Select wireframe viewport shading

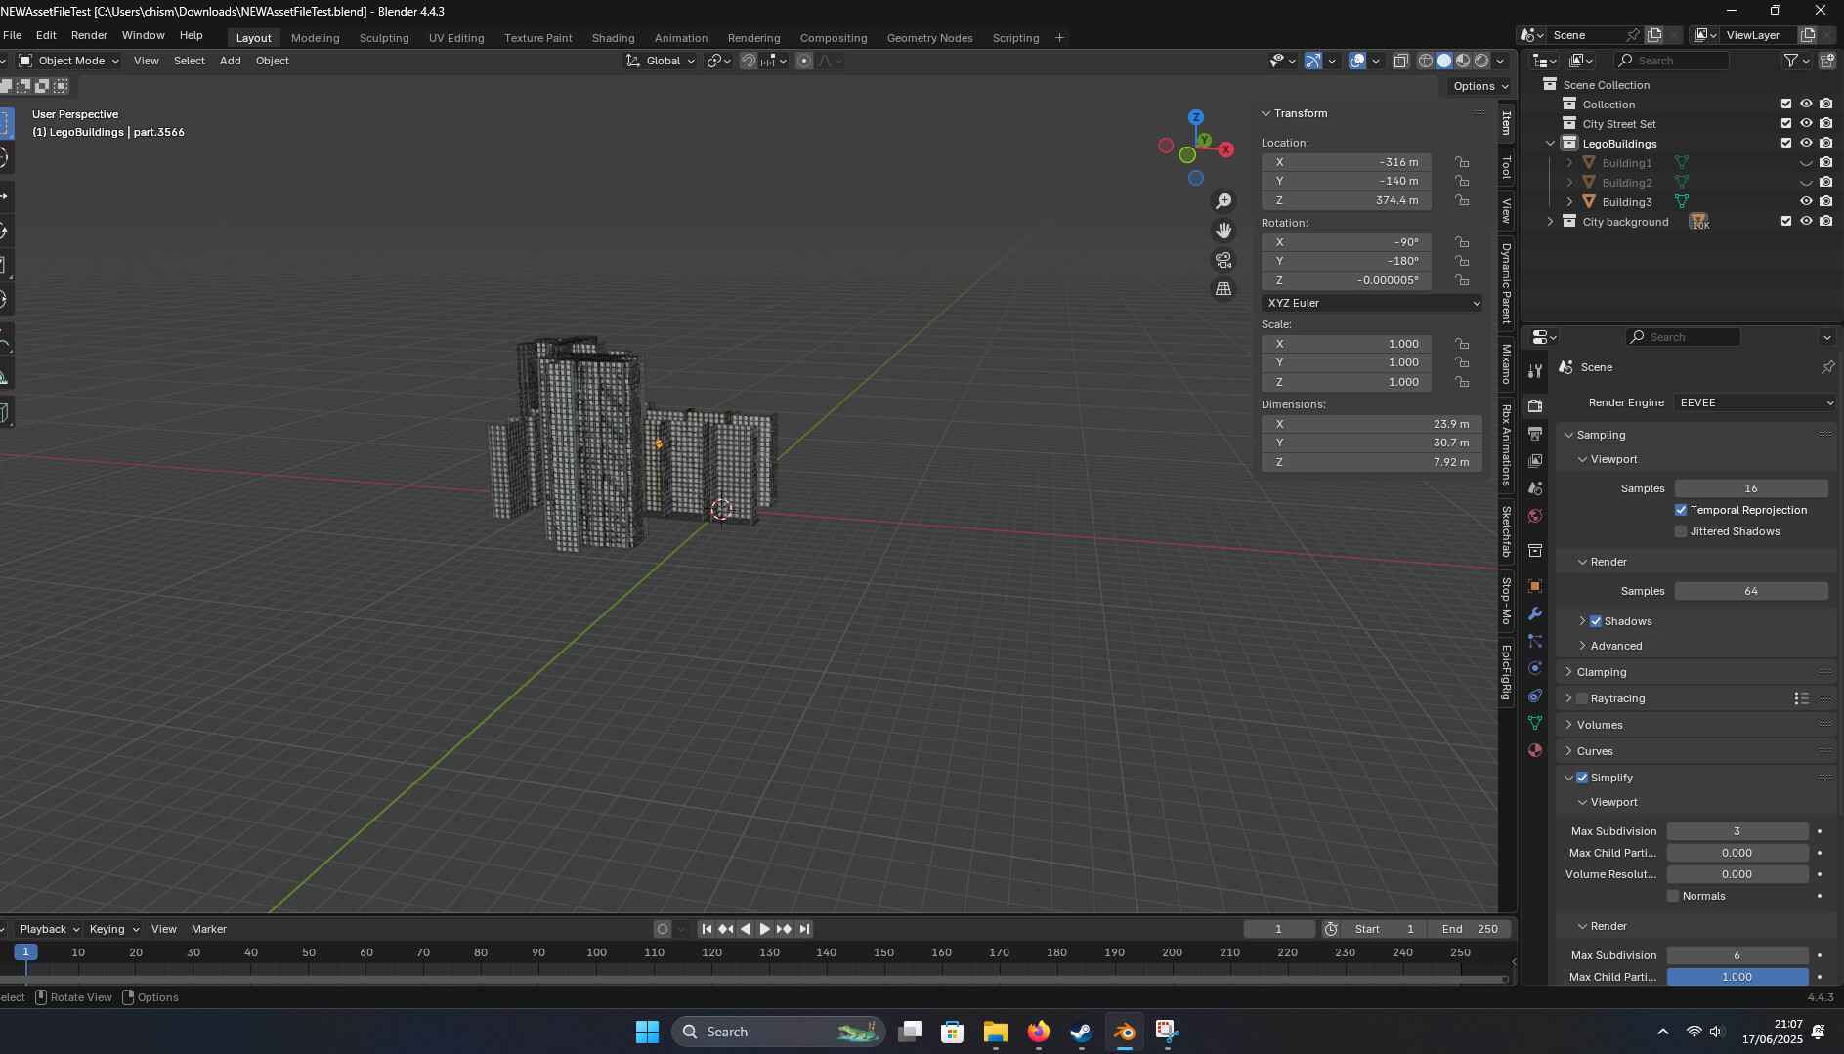(x=1426, y=61)
